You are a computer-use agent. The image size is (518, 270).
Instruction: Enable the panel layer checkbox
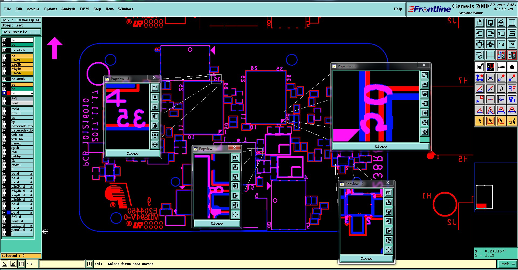tap(4, 143)
